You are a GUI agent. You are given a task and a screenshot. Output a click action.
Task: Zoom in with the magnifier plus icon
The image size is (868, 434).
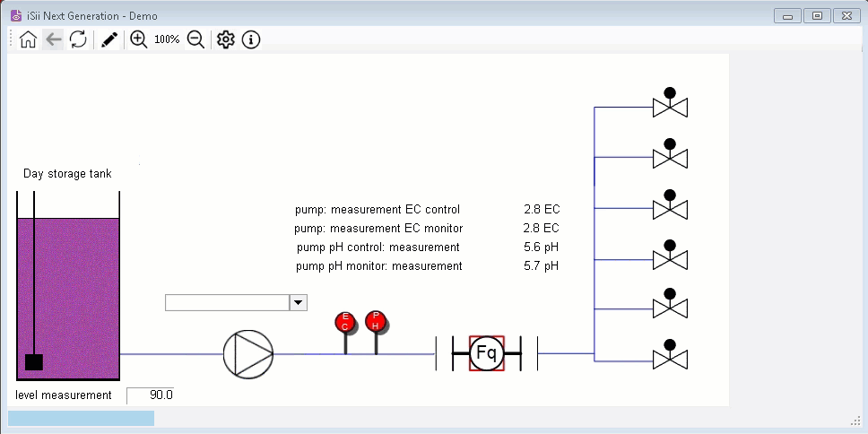[138, 39]
